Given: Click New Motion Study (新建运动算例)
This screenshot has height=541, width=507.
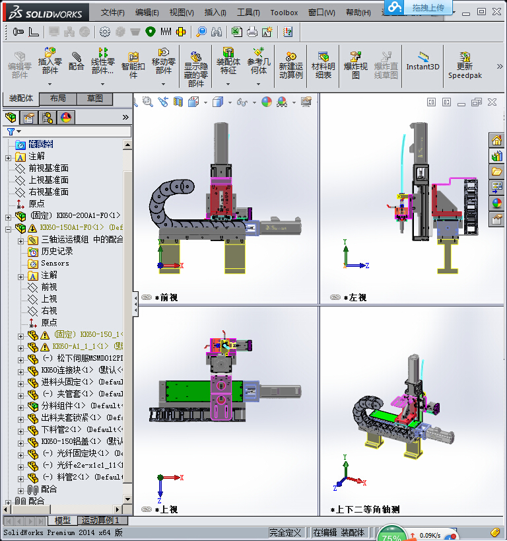Looking at the screenshot, I should point(291,65).
